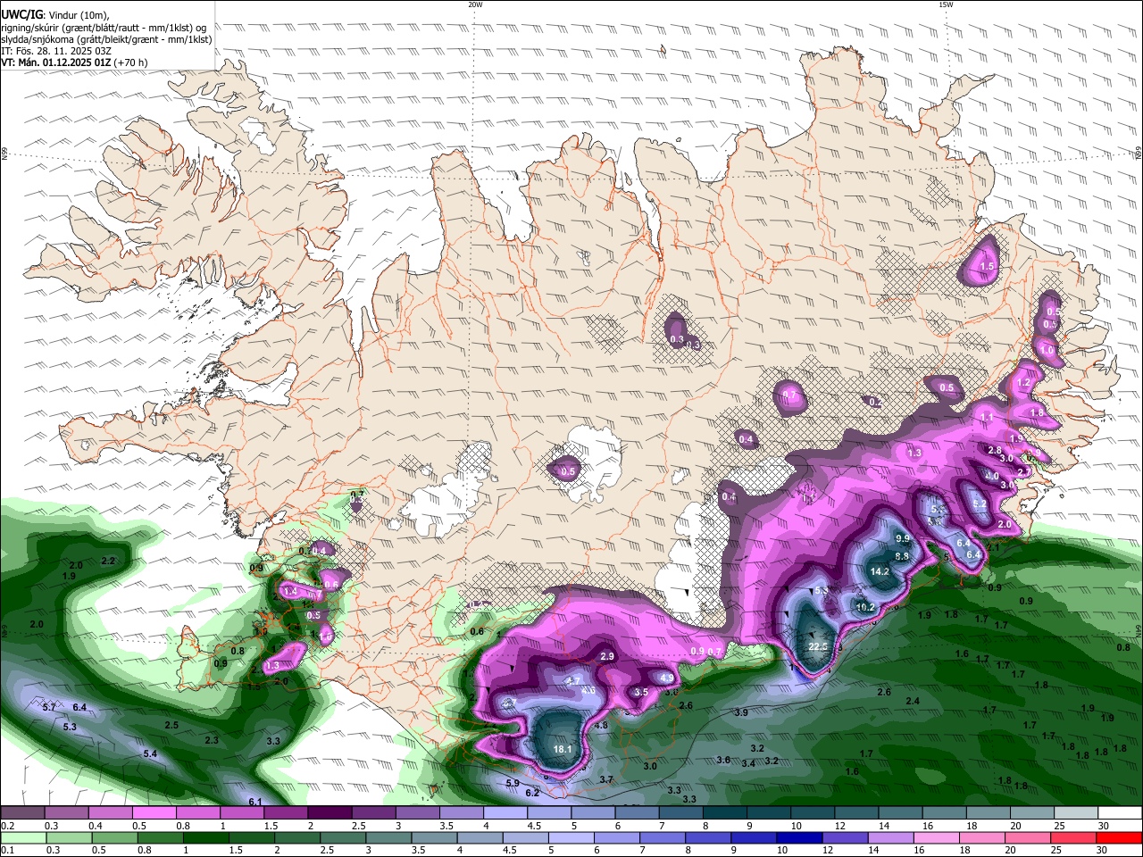
Task: Click the 2.9 snow value on south coast
Action: [607, 656]
